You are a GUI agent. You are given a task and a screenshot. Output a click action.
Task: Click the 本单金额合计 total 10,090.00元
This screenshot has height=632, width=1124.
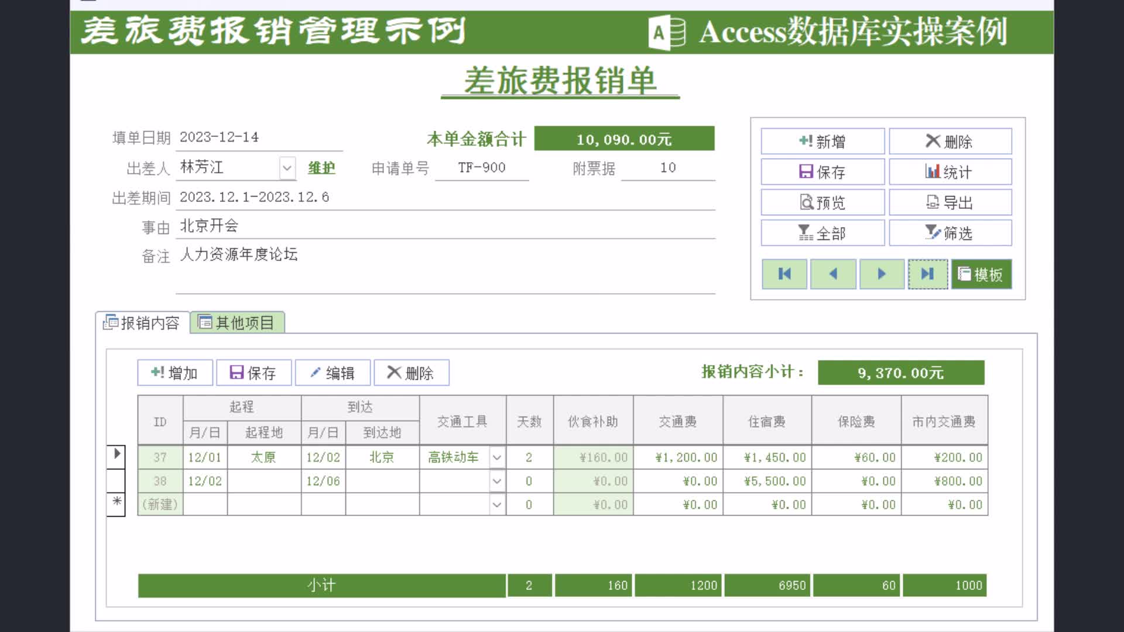coord(624,139)
